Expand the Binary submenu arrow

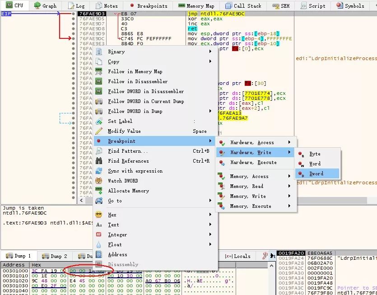click(210, 52)
